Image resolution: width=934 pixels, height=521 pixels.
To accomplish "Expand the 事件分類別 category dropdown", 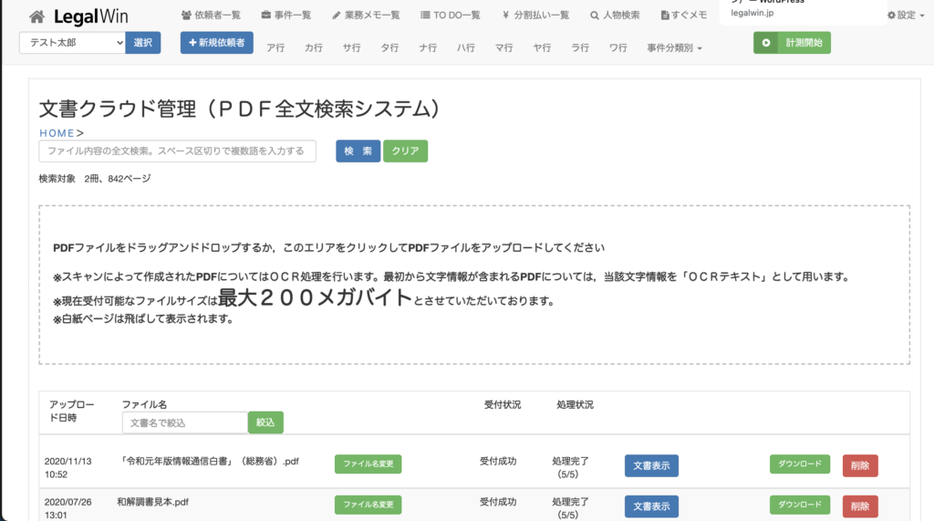I will point(674,47).
